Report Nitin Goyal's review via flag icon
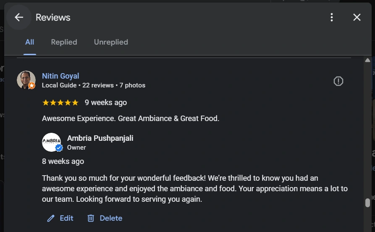The height and width of the screenshot is (232, 375). pos(338,81)
